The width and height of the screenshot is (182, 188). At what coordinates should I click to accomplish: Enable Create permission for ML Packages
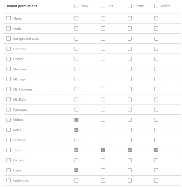pos(130,89)
